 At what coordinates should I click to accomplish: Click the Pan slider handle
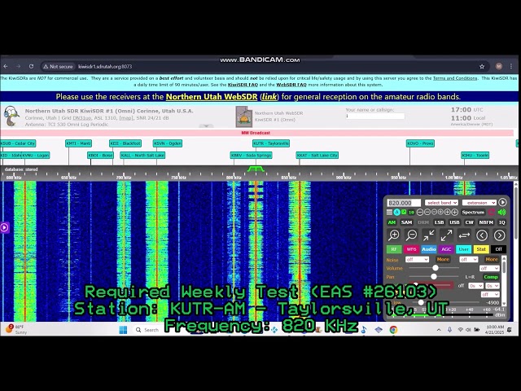click(x=434, y=277)
